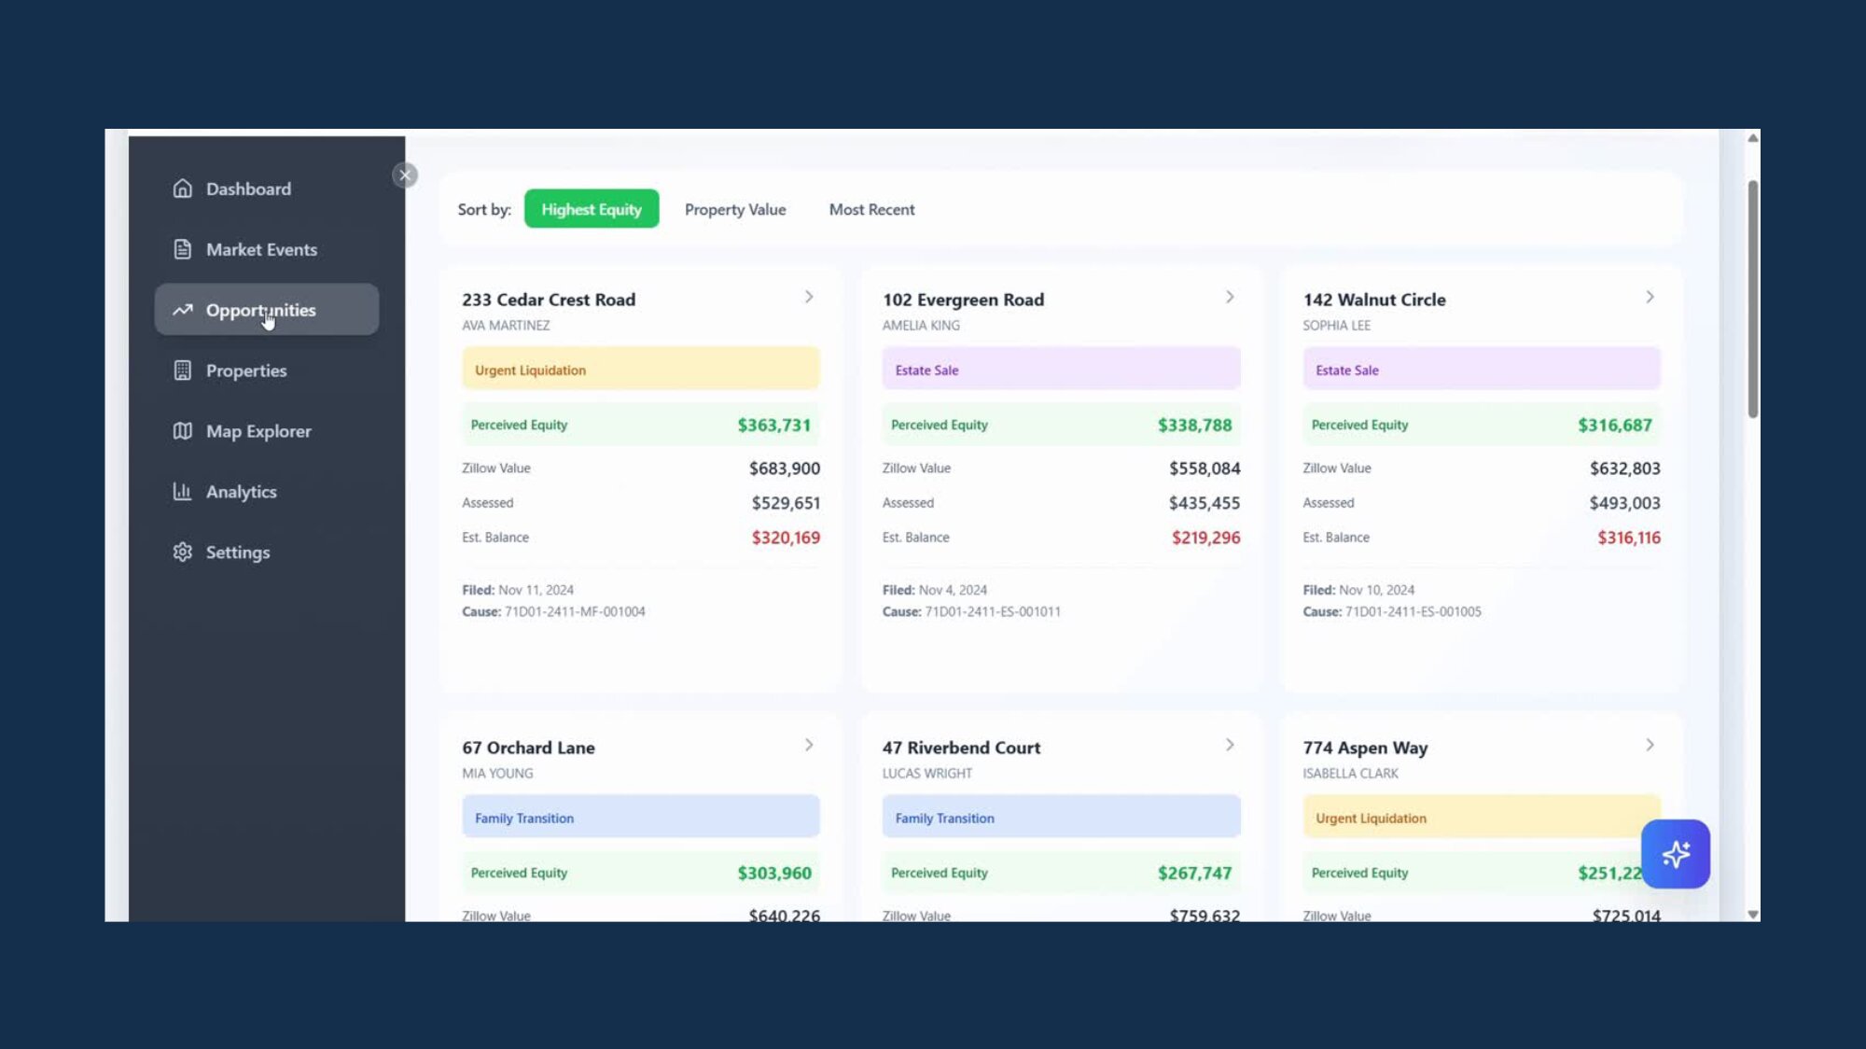Click the $267,747 perceived equity value

1194,873
